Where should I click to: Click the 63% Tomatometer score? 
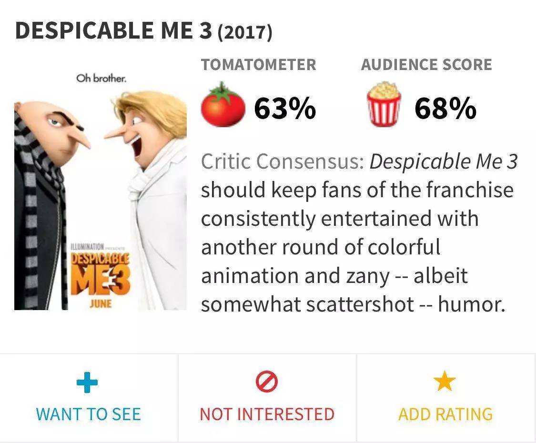284,108
